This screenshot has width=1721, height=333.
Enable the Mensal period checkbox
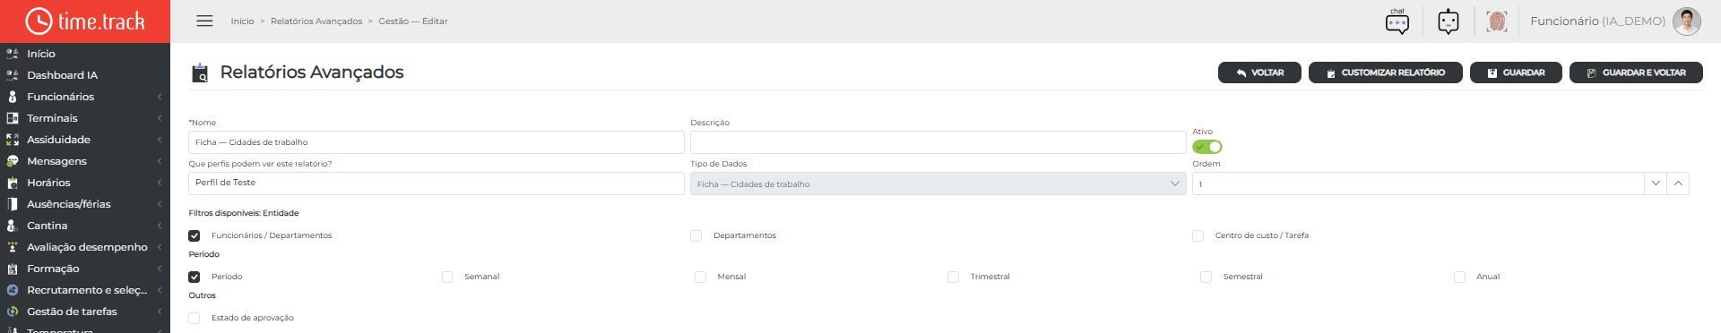[700, 277]
